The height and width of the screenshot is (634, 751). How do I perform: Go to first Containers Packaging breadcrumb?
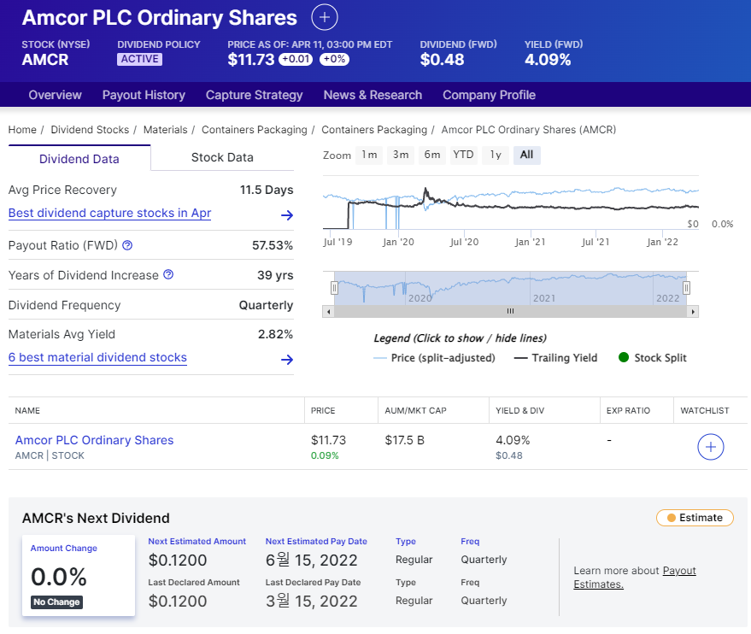(255, 130)
